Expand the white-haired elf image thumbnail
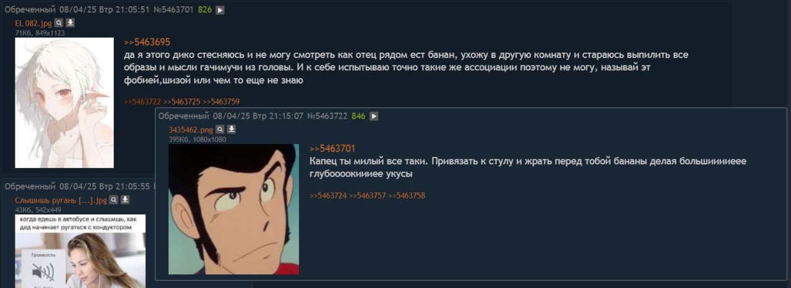 tap(64, 103)
